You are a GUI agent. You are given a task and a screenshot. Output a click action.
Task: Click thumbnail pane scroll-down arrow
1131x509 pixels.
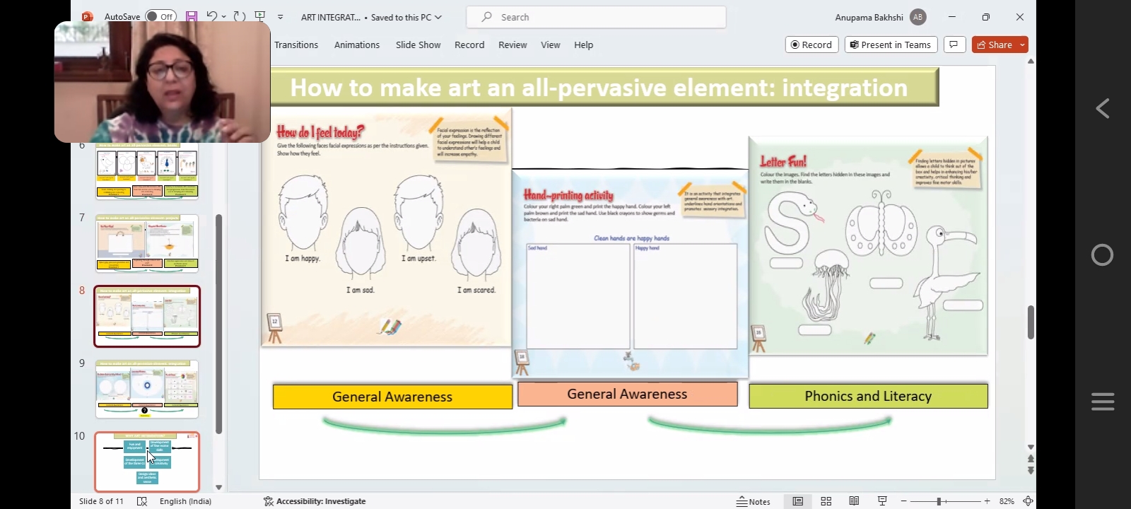(218, 487)
